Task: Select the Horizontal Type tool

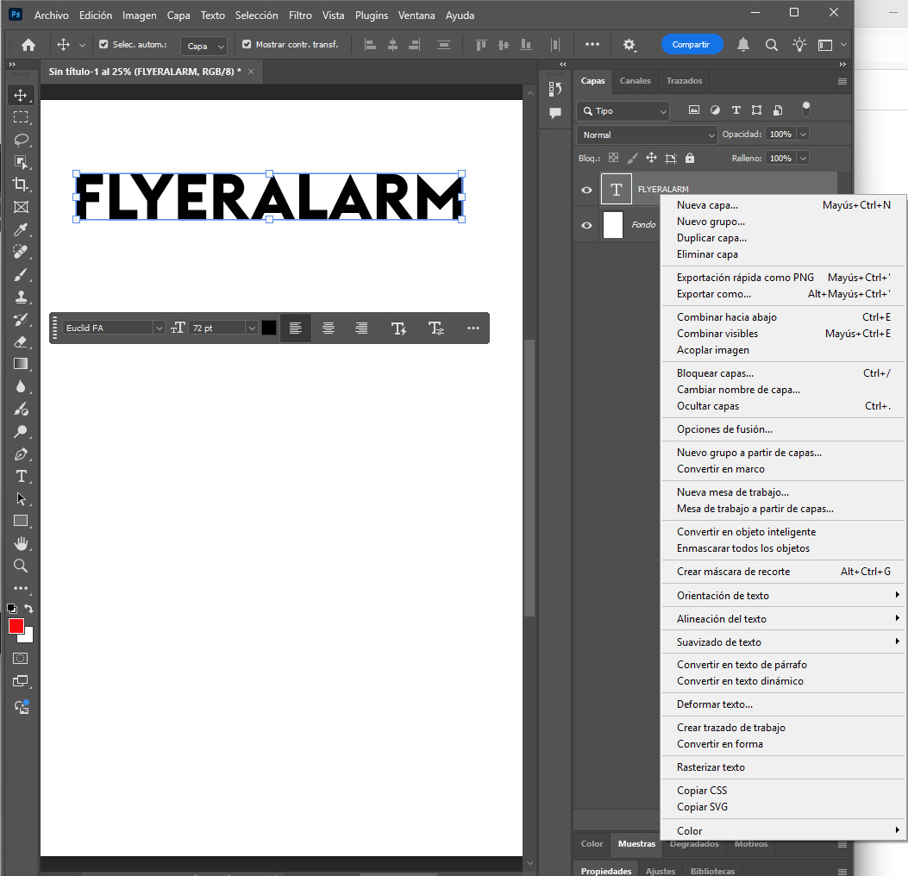Action: 22,476
